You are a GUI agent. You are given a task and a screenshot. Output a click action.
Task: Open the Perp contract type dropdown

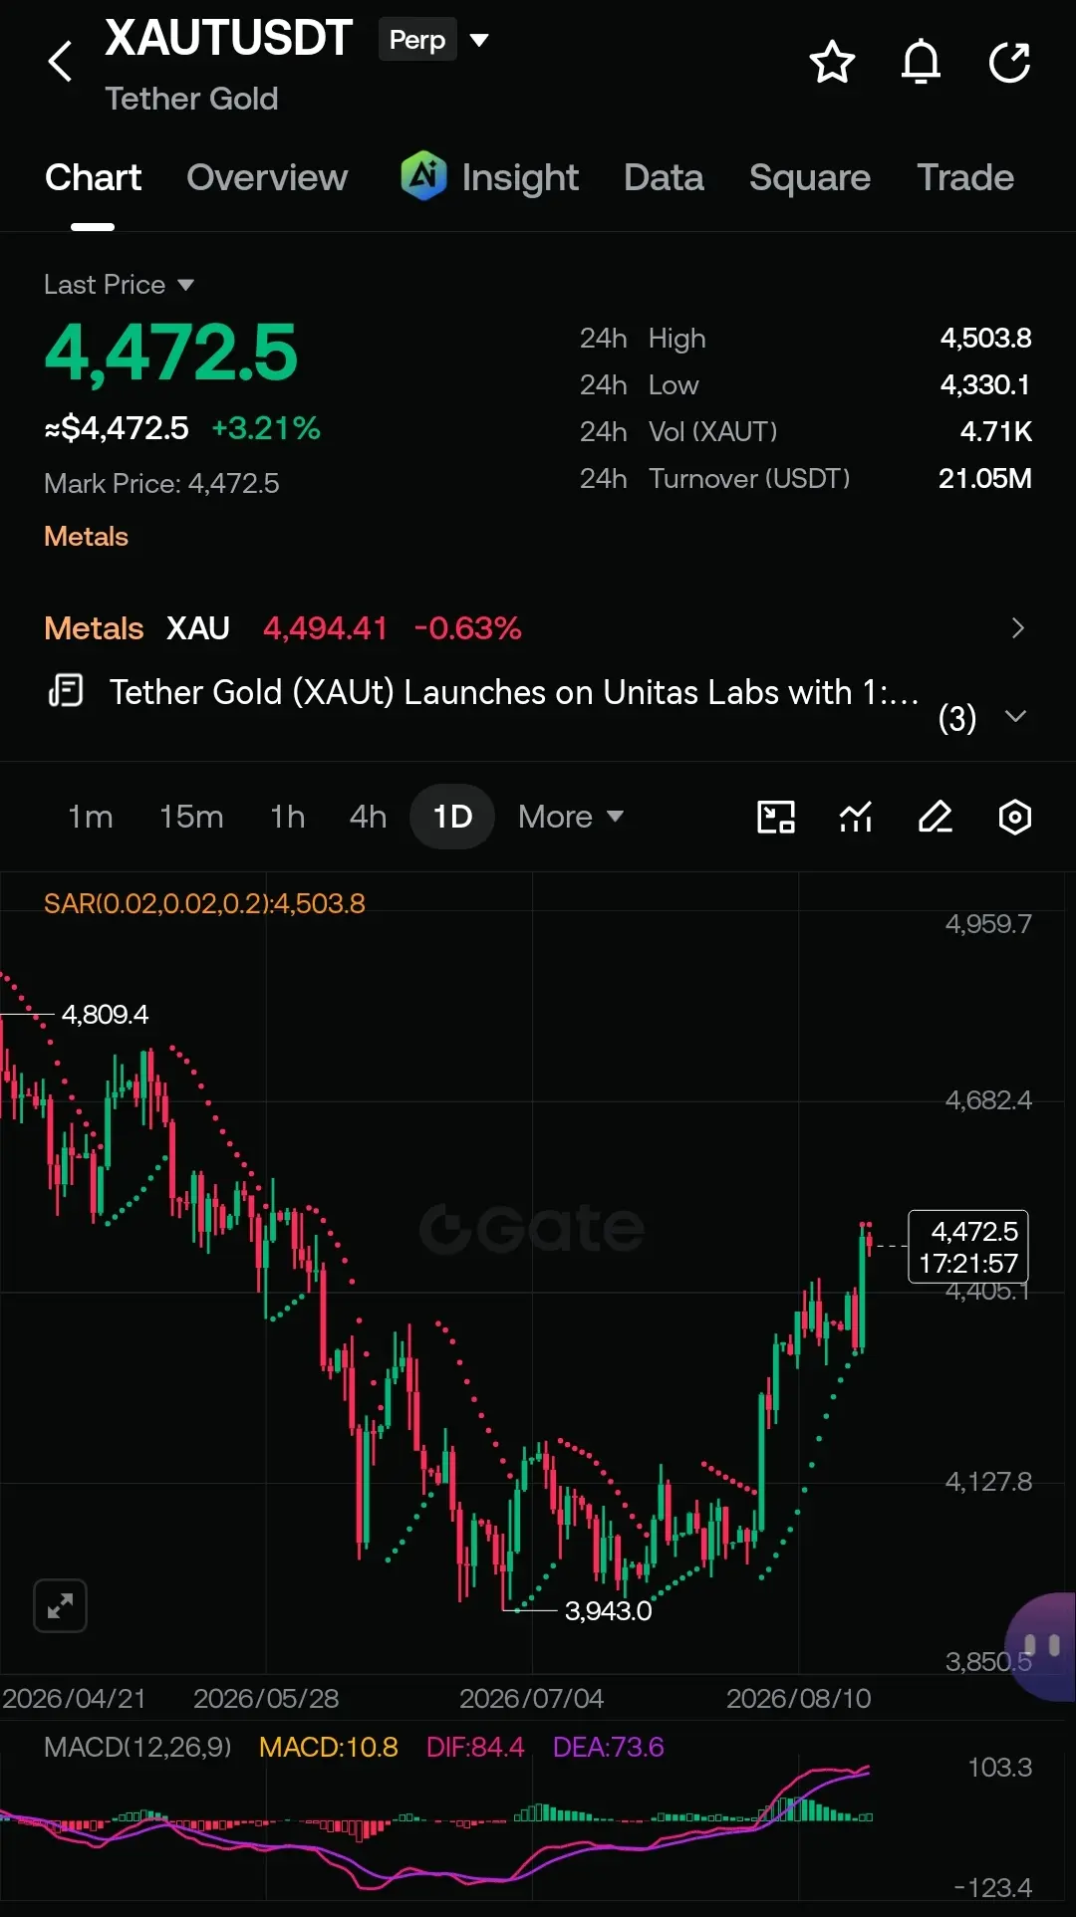[434, 40]
